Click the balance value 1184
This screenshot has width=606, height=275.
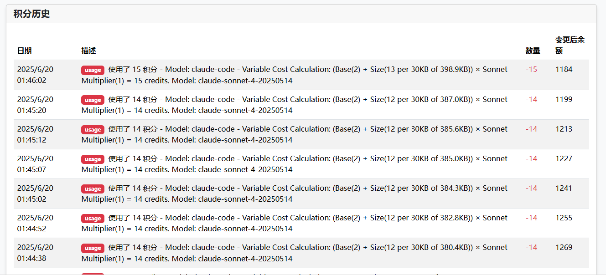pos(564,70)
